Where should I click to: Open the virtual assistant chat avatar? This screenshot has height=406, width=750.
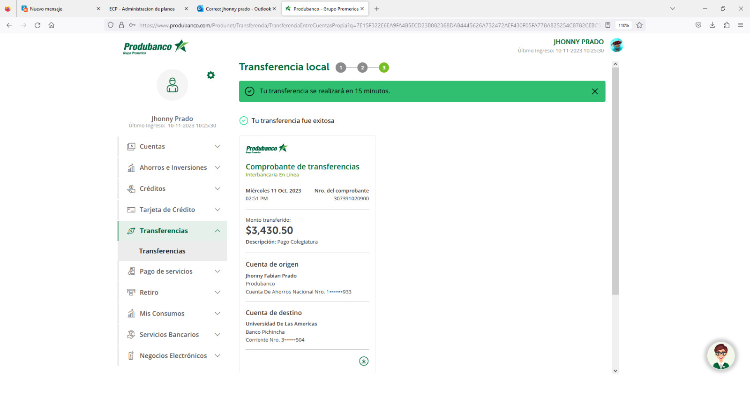tap(720, 356)
